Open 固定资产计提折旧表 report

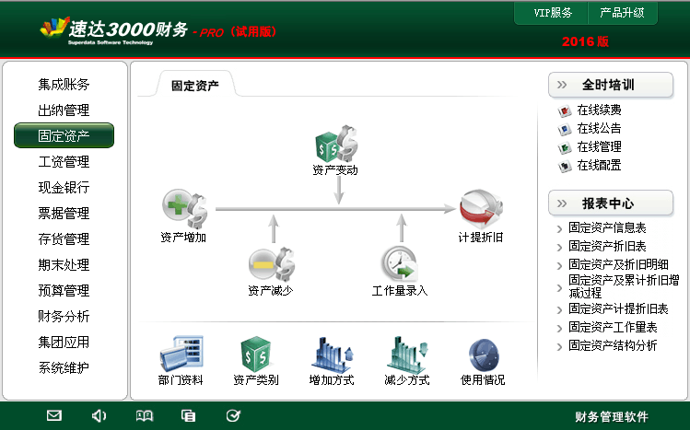[x=619, y=309]
